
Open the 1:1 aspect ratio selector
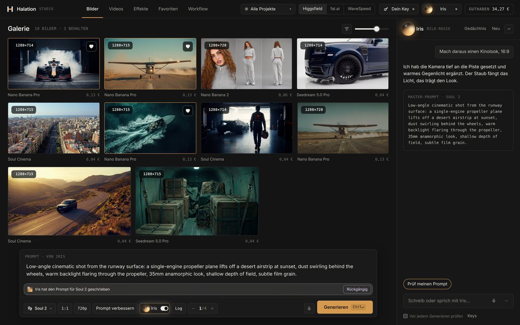point(65,309)
